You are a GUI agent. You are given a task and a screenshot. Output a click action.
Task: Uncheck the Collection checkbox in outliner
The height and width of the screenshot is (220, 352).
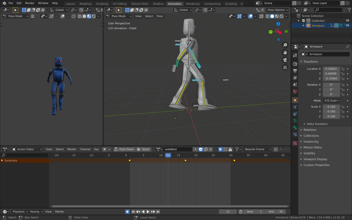[x=303, y=21]
